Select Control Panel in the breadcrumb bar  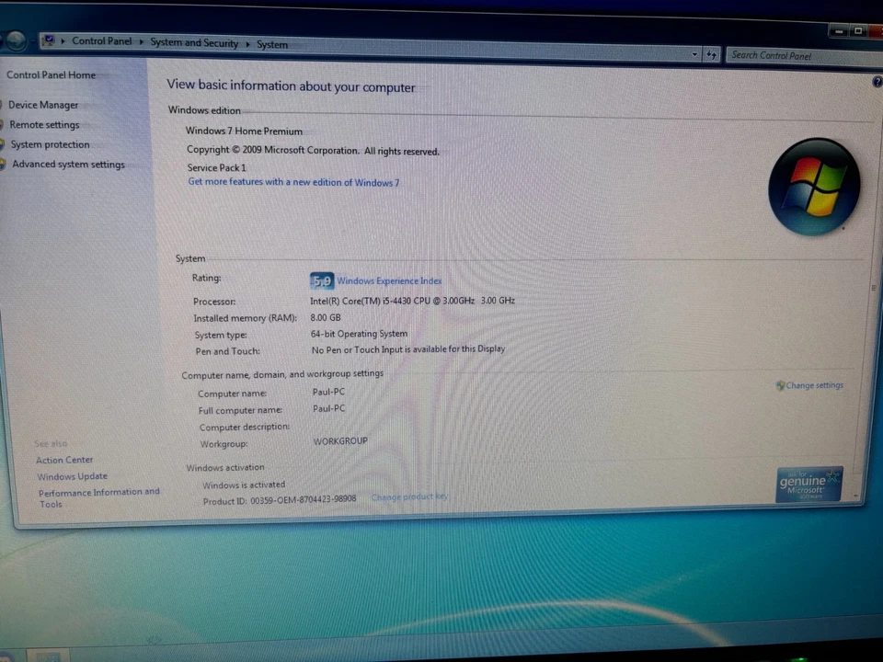101,40
